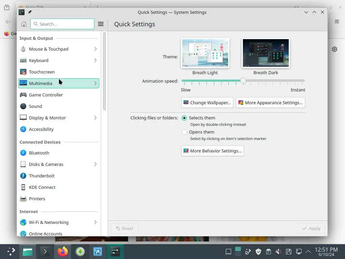Expand Multimedia submenu arrow
This screenshot has width=345, height=259.
pyautogui.click(x=95, y=83)
